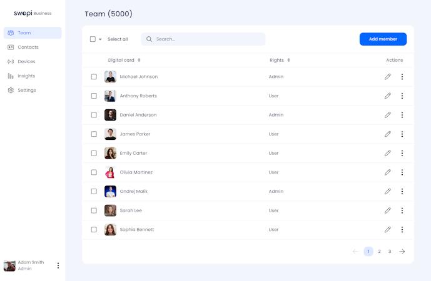Viewport: 431px width, 281px height.
Task: Go to Insights in the sidebar
Action: (26, 76)
